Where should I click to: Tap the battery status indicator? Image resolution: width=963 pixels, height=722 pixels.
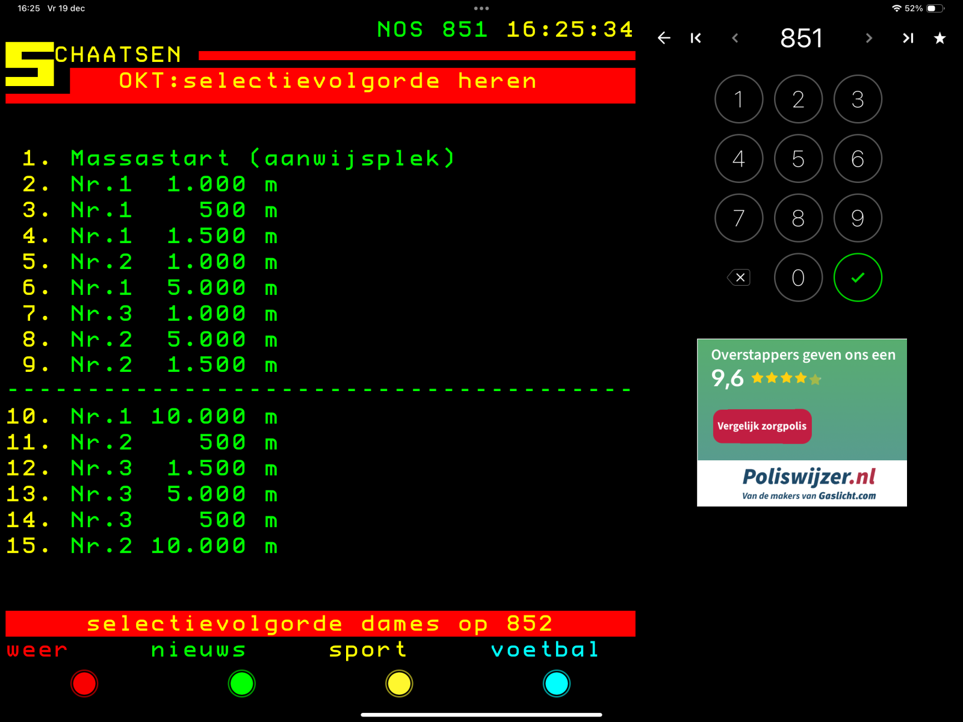point(935,8)
